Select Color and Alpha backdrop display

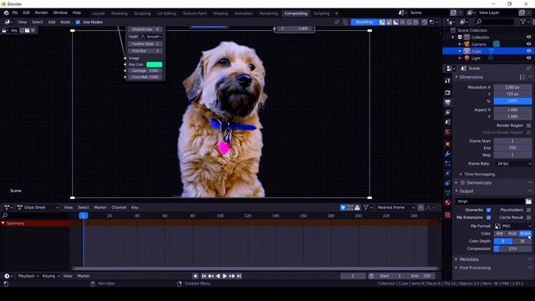[382, 23]
